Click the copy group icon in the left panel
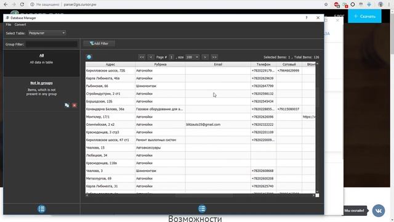 (67, 105)
